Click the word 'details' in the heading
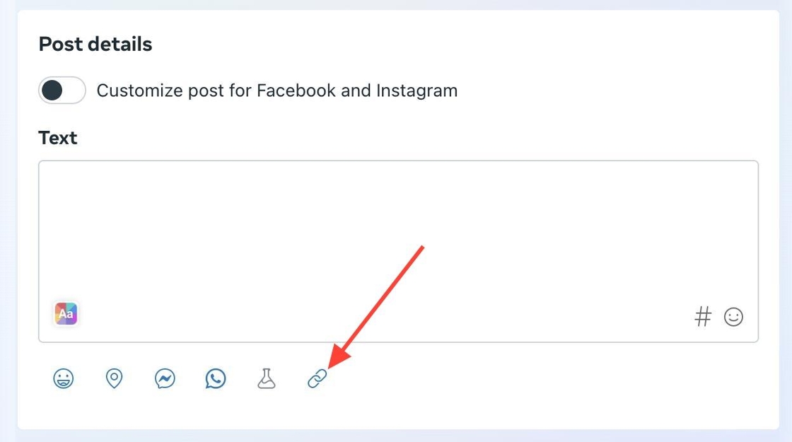The image size is (792, 442). click(x=120, y=44)
